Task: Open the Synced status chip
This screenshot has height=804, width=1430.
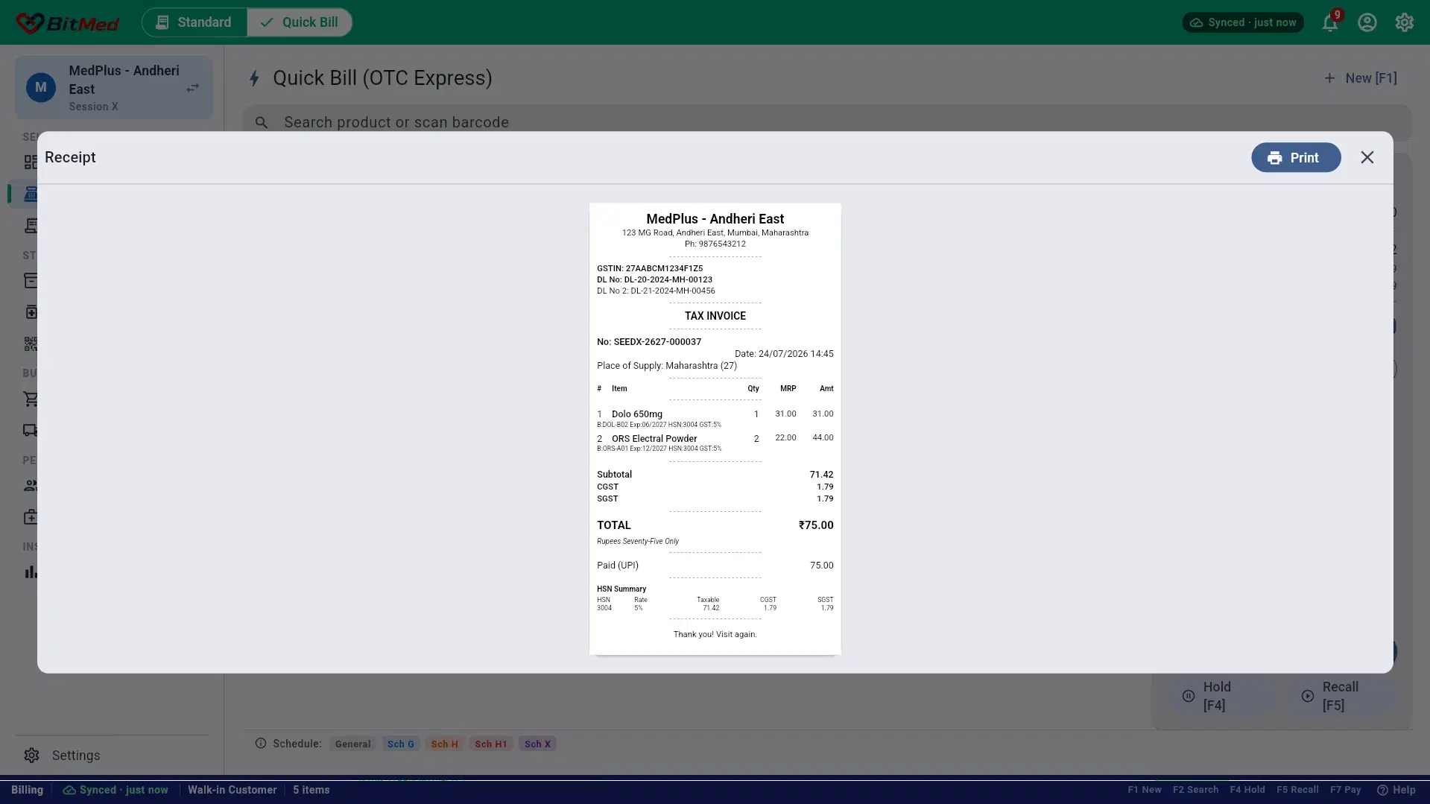Action: point(1243,22)
